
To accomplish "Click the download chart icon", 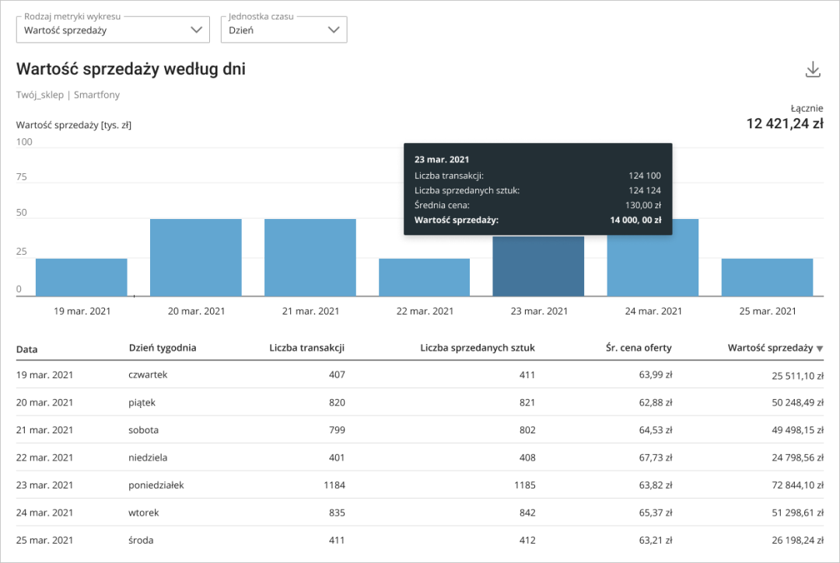I will [x=813, y=70].
